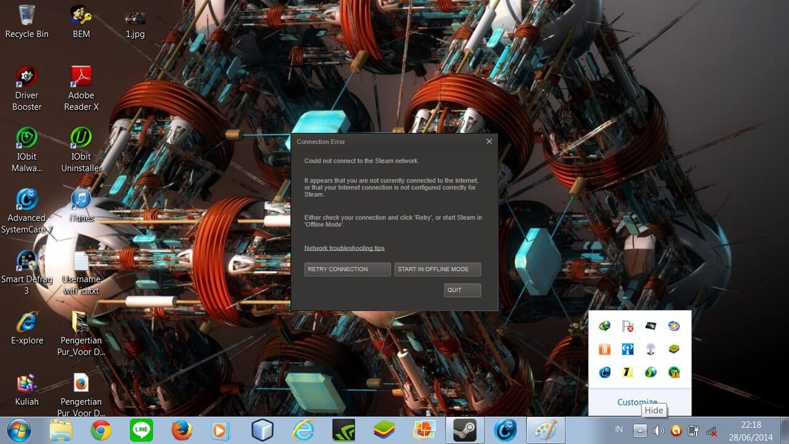Select the iTunes desktop icon
Image resolution: width=789 pixels, height=444 pixels.
click(81, 205)
